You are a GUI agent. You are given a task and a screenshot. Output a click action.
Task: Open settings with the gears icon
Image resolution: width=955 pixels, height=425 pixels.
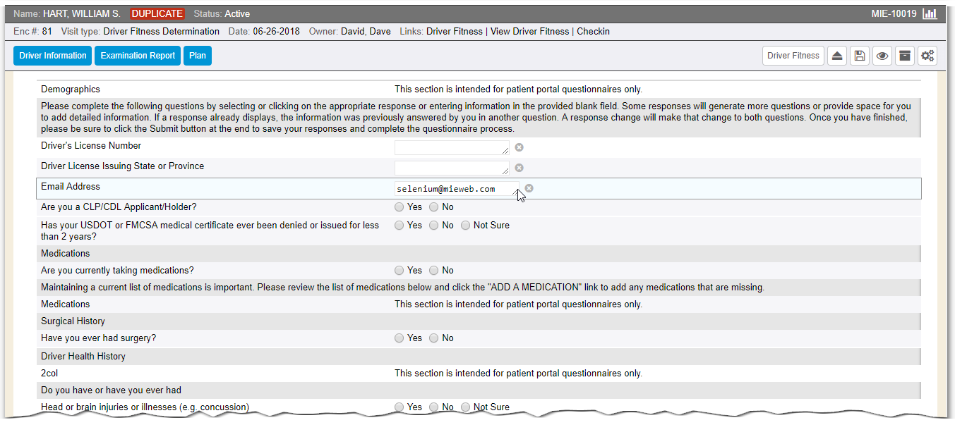coord(927,56)
